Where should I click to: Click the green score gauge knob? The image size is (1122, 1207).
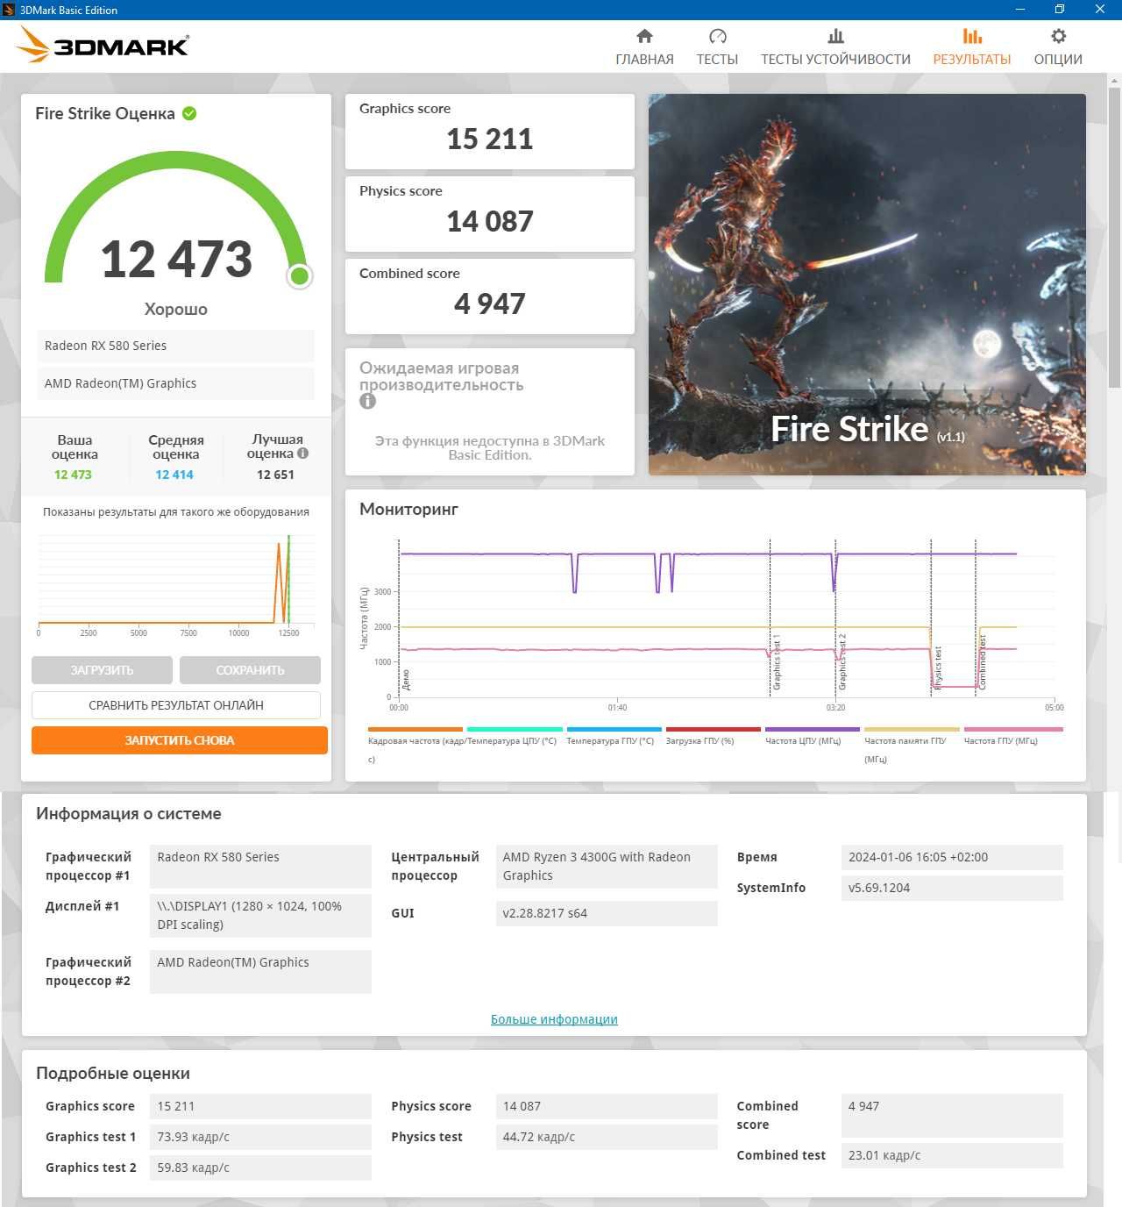(300, 276)
